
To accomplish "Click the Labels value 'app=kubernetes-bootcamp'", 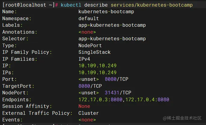I will [x=112, y=25].
